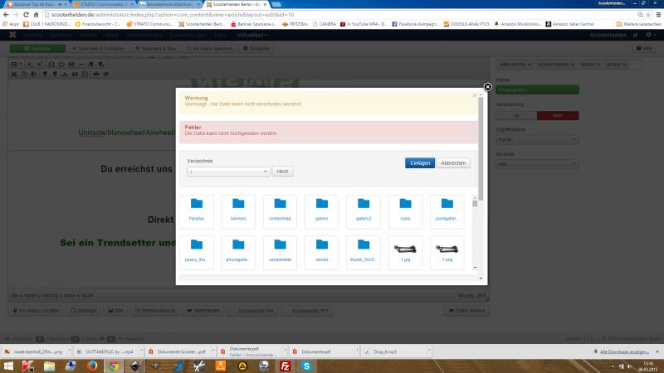
Task: Close the media dialog with X icon
Action: [x=488, y=86]
